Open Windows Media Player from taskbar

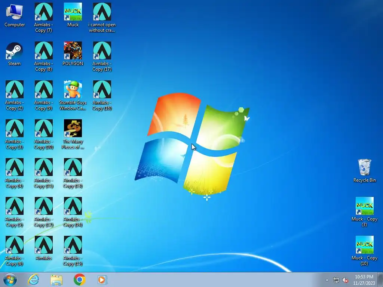point(102,280)
